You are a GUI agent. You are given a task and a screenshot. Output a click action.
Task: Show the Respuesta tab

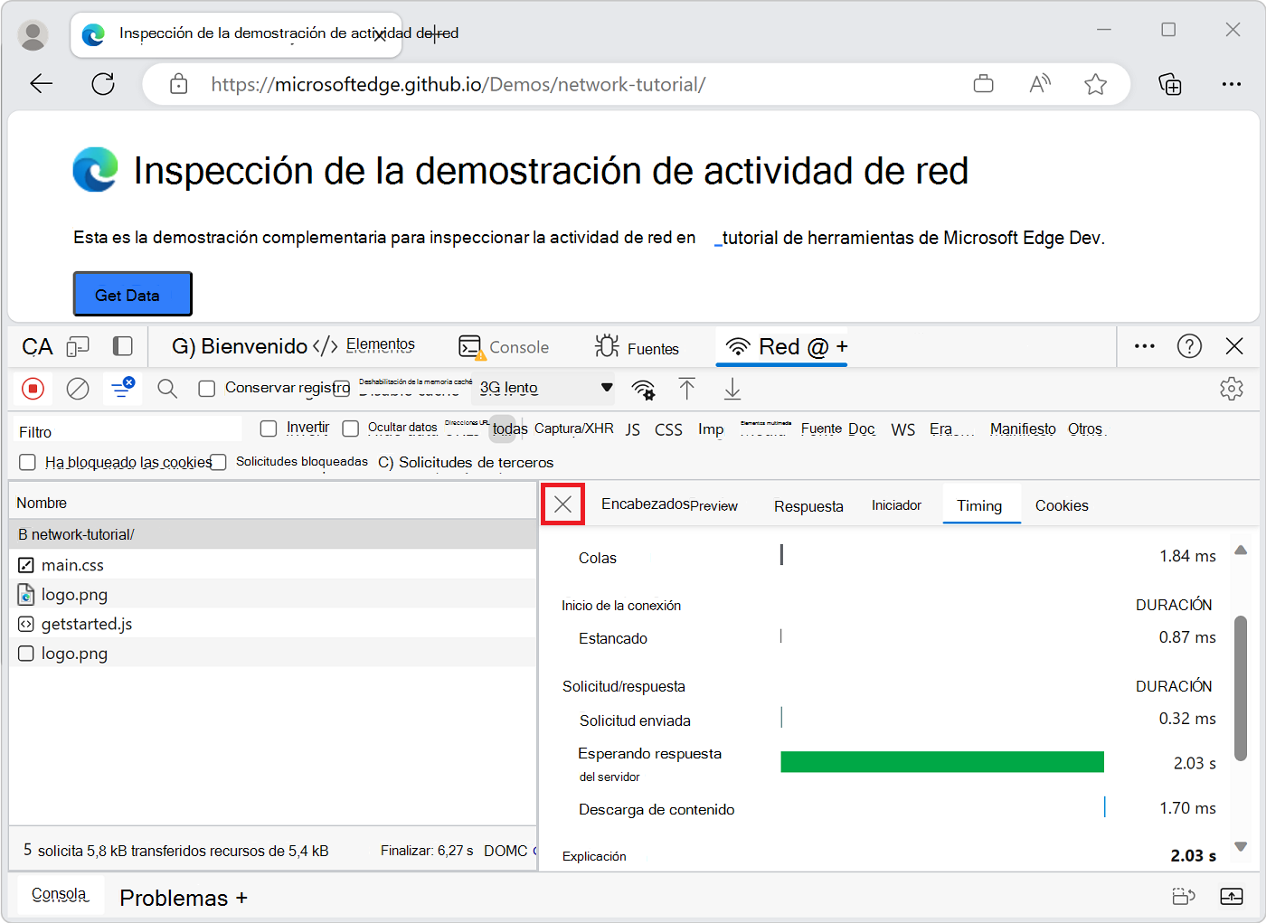click(808, 506)
